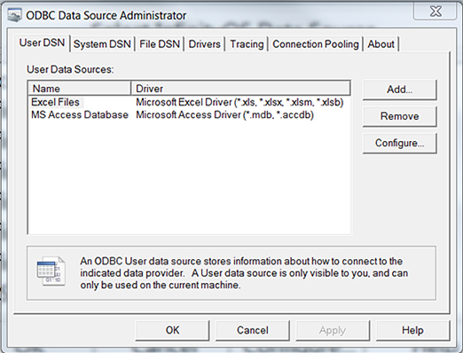This screenshot has width=463, height=353.
Task: Click the Remove button
Action: [x=399, y=116]
